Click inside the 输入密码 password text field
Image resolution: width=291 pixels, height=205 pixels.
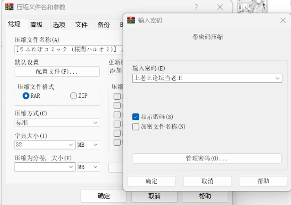point(207,78)
